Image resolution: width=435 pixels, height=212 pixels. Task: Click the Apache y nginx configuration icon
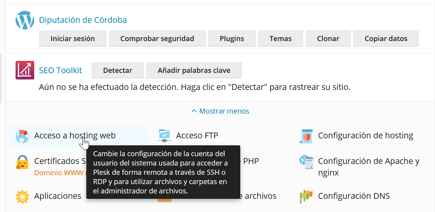[x=306, y=162]
